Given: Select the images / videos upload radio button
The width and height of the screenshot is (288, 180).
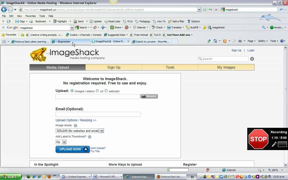Looking at the screenshot, I should 72,91.
